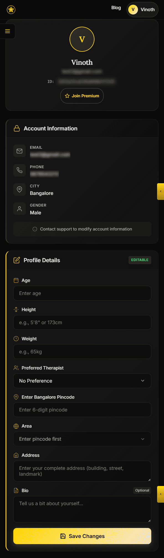
Task: Open the Vinoth profile menu
Action: click(142, 9)
